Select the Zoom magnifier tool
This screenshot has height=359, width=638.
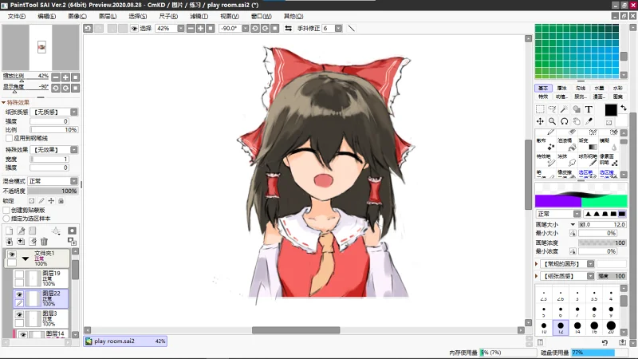(x=552, y=121)
